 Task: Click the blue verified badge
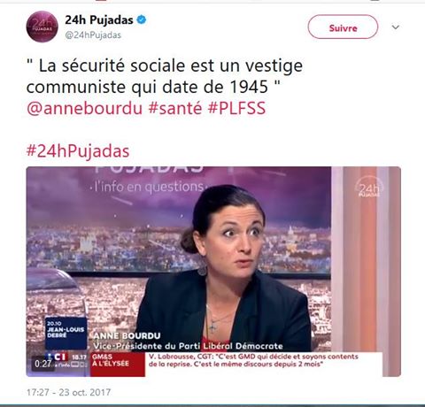pyautogui.click(x=142, y=20)
